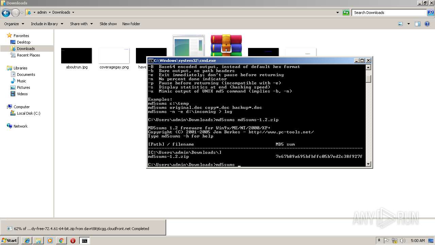The width and height of the screenshot is (435, 245).
Task: Open Google Chrome from the taskbar
Action: [x=61, y=241]
